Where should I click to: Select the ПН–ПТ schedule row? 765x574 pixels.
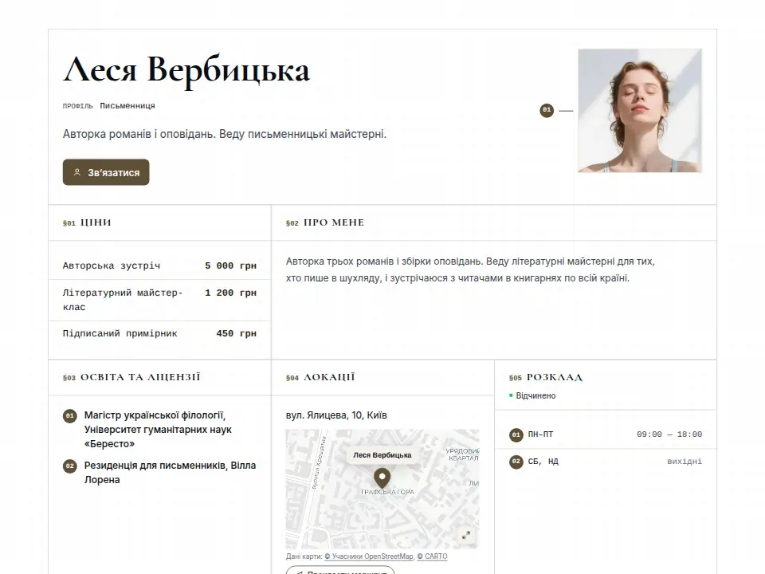tap(606, 434)
